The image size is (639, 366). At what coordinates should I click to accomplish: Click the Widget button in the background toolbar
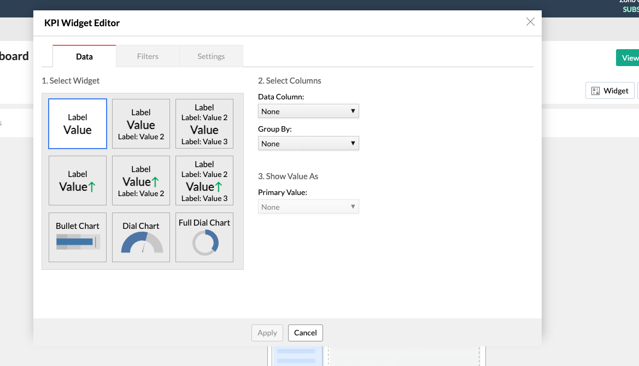tap(610, 91)
